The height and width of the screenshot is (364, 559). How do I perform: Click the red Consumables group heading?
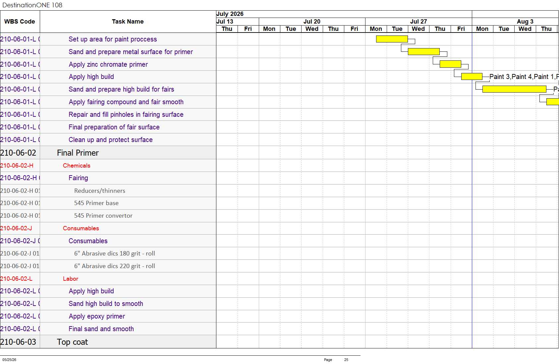81,228
